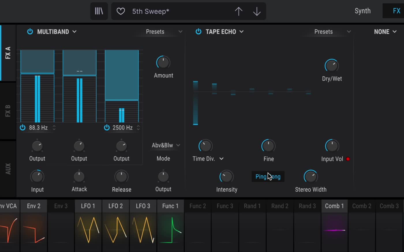Screen dimensions: 404x252
Task: Click the Multiband Amount knob
Action: (x=163, y=62)
